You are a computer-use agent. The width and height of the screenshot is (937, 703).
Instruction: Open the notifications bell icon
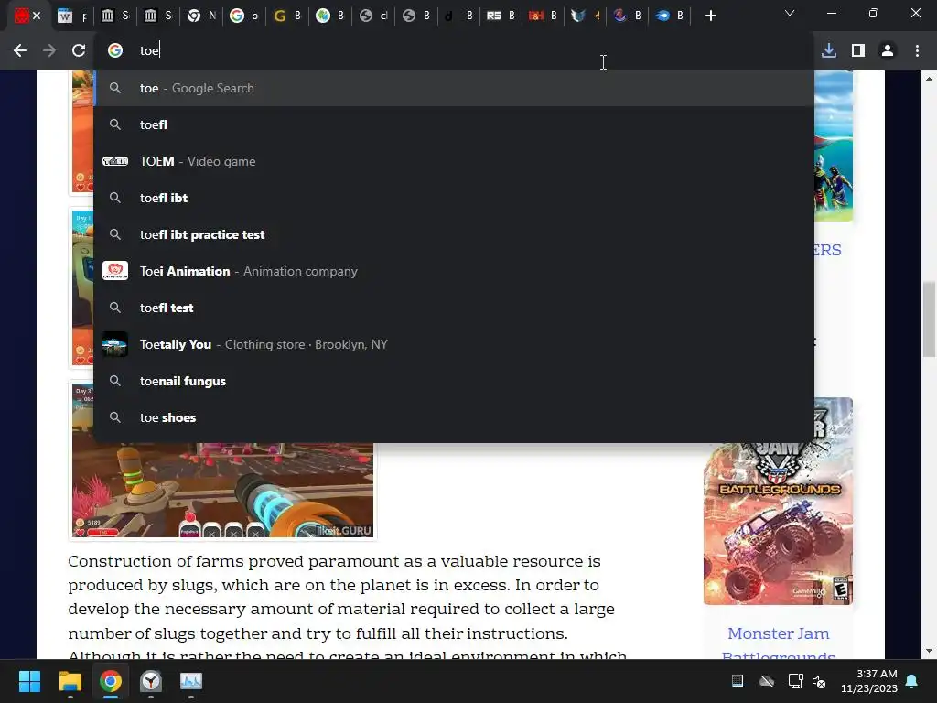tap(912, 681)
